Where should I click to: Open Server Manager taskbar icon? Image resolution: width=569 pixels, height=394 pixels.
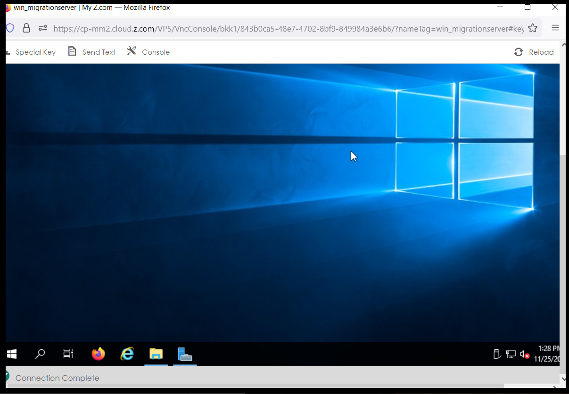click(x=185, y=353)
